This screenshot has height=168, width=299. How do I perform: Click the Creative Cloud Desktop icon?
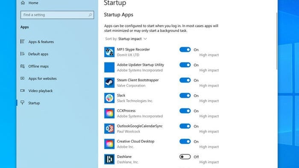(109, 144)
